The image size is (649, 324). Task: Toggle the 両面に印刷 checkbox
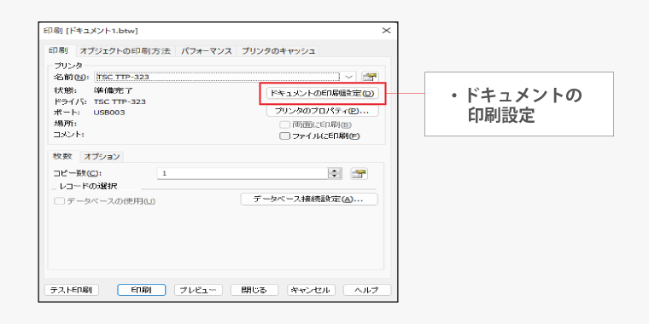tap(284, 124)
